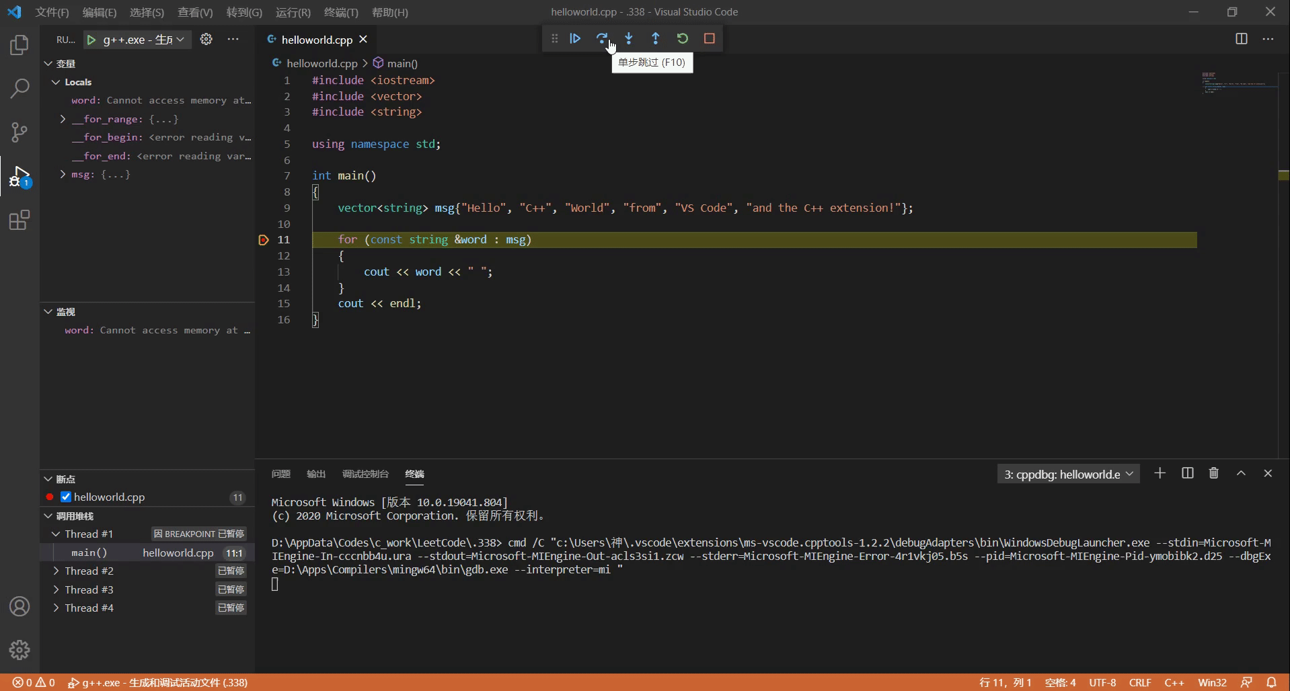This screenshot has width=1290, height=691.
Task: Split the editor to the right
Action: pyautogui.click(x=1242, y=39)
